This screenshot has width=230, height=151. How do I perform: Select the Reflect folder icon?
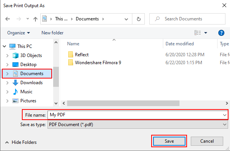[x=71, y=55]
